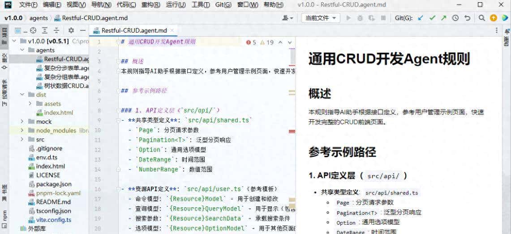The height and width of the screenshot is (234, 511).
Task: Click the agents breadcrumb
Action: (x=39, y=18)
